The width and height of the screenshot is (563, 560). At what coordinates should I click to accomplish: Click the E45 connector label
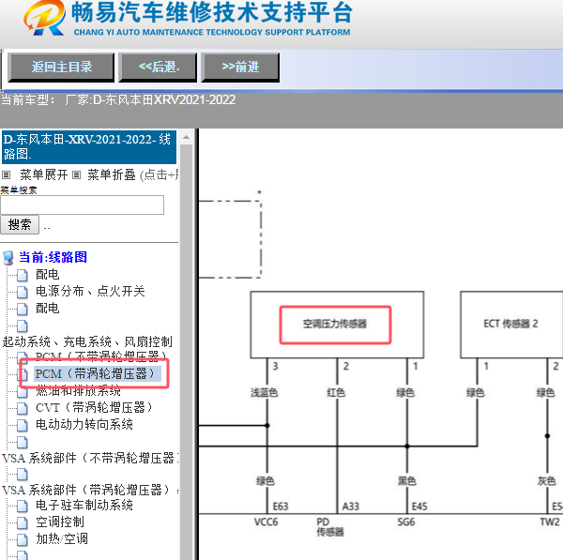coord(419,507)
